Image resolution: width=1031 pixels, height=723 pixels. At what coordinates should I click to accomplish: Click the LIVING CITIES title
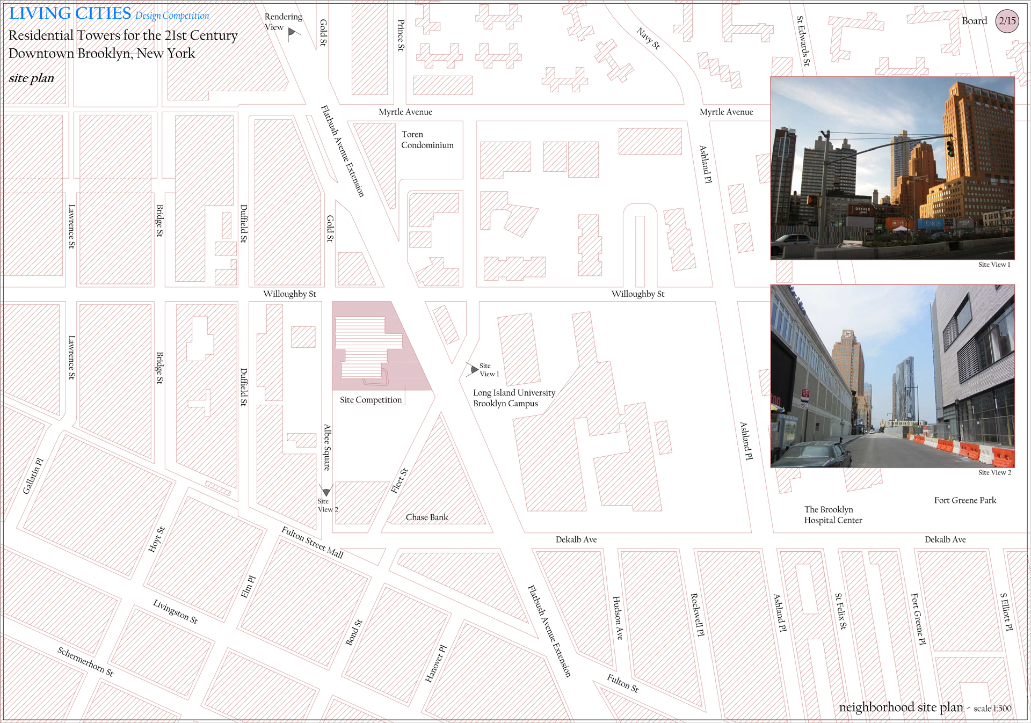tap(70, 13)
